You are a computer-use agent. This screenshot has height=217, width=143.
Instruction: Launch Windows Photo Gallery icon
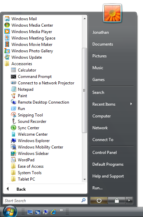click(7, 51)
